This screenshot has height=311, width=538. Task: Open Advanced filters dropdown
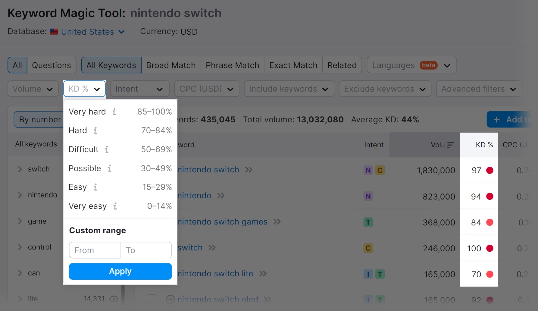pos(479,89)
